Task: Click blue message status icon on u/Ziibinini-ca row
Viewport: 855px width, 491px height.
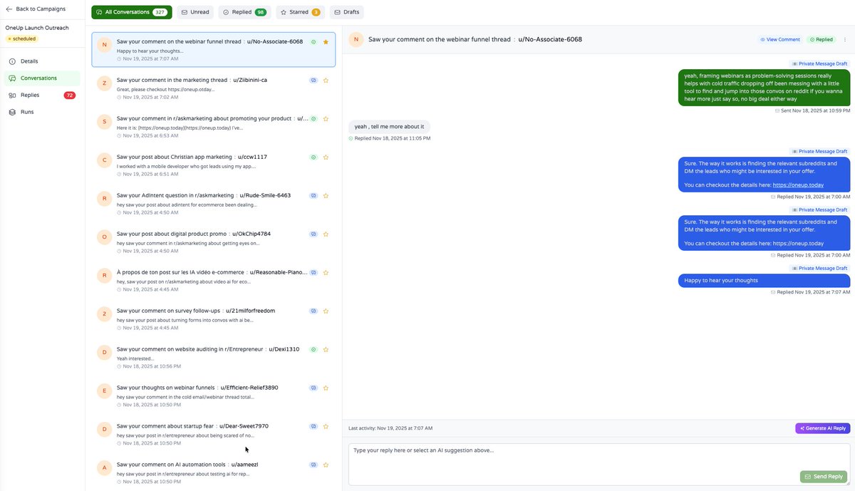Action: point(313,81)
